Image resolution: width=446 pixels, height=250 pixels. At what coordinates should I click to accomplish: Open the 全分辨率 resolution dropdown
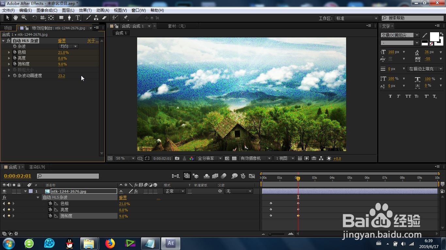pos(209,158)
